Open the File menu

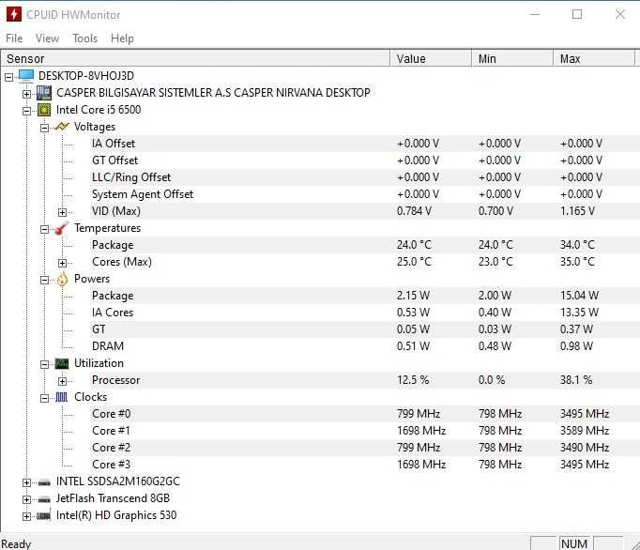pyautogui.click(x=14, y=38)
